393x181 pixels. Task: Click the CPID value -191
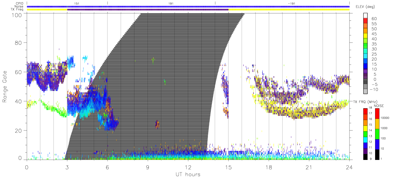[x=291, y=3]
